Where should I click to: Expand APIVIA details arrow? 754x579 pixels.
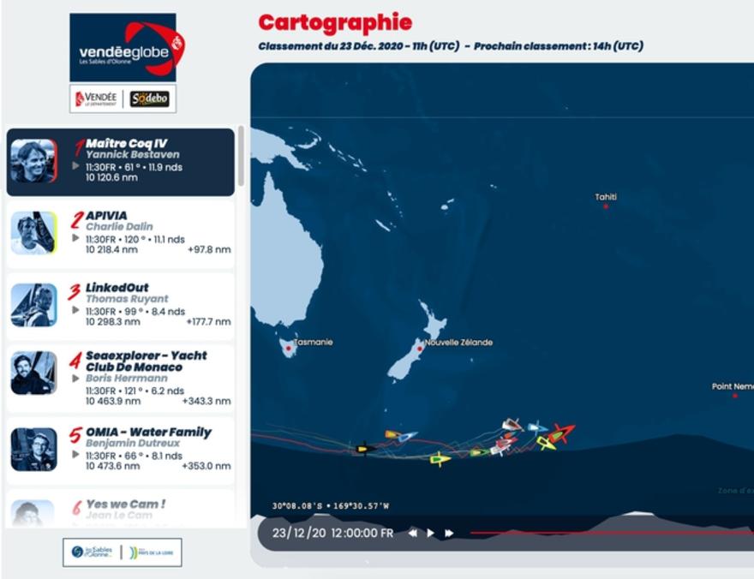click(x=75, y=238)
